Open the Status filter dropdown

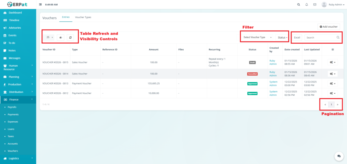coord(283,37)
